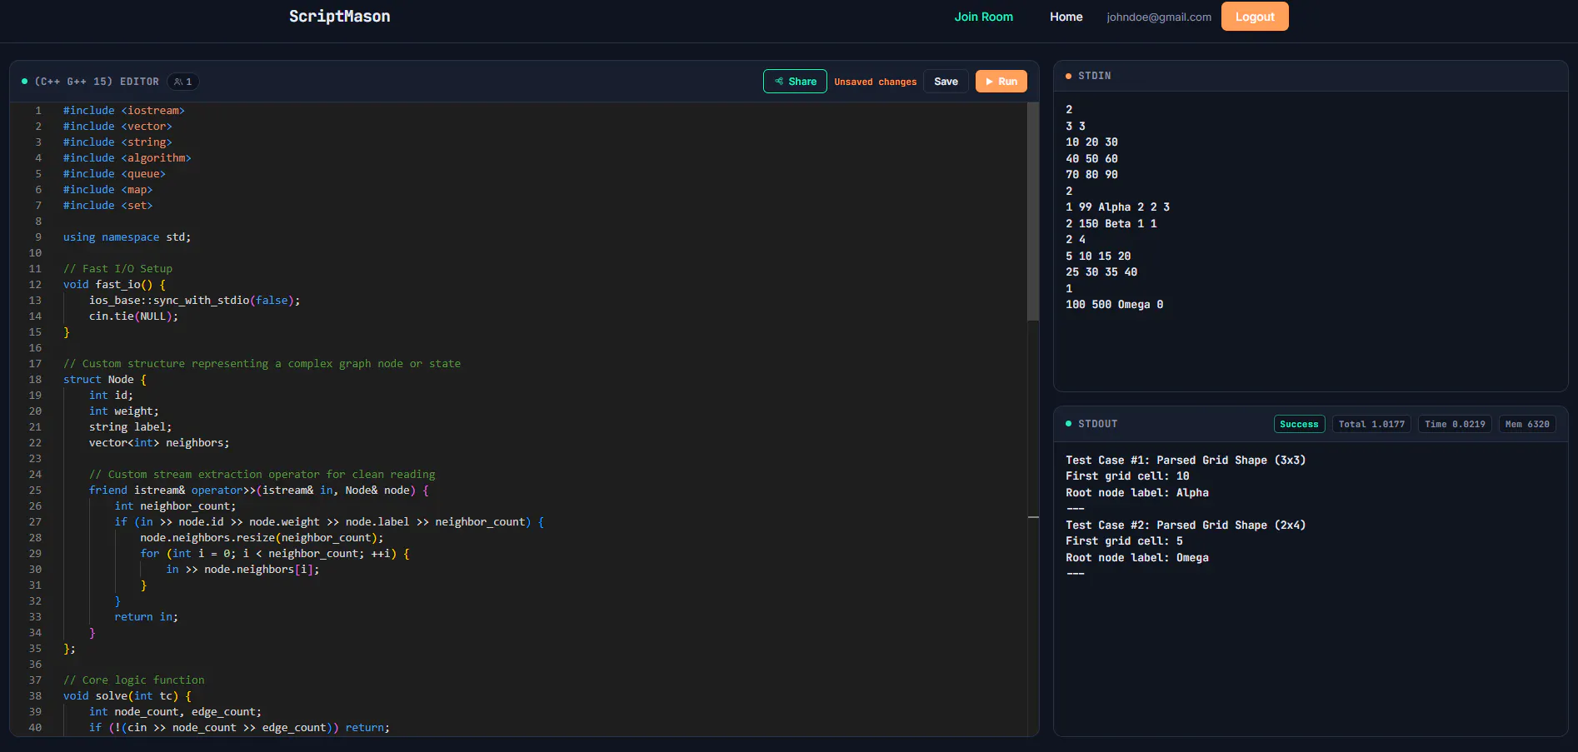Viewport: 1578px width, 752px height.
Task: Run the program
Action: (x=1001, y=82)
